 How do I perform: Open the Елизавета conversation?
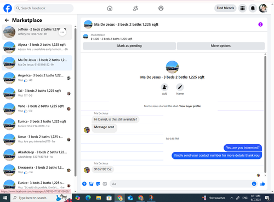[x=37, y=170]
